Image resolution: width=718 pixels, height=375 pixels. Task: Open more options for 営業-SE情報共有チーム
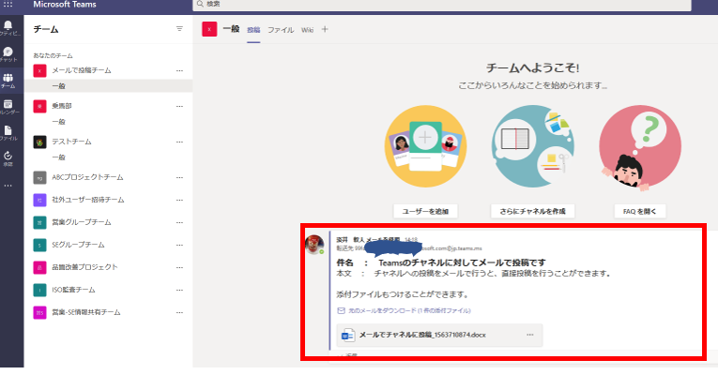[x=179, y=312]
